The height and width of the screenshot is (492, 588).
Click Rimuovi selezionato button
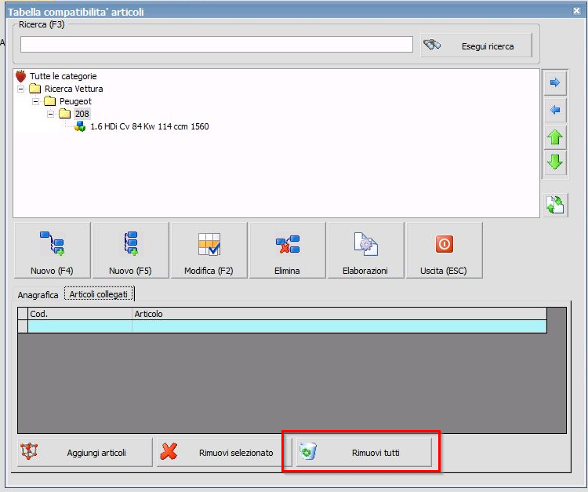pyautogui.click(x=224, y=452)
